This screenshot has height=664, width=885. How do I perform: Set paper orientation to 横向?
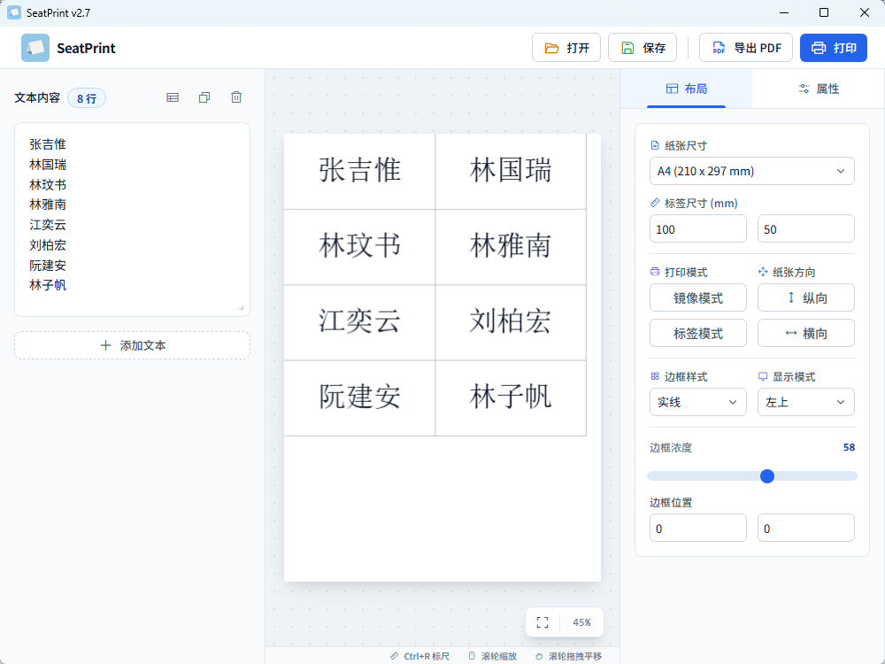tap(805, 333)
